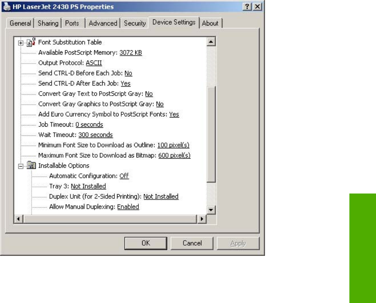Screen dimensions: 376x303
Task: Click the vertical scrollbar down arrow
Action: click(x=211, y=210)
